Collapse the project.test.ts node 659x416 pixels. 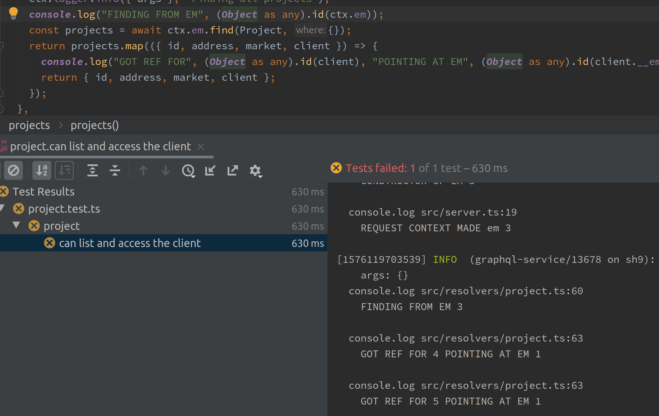2,208
